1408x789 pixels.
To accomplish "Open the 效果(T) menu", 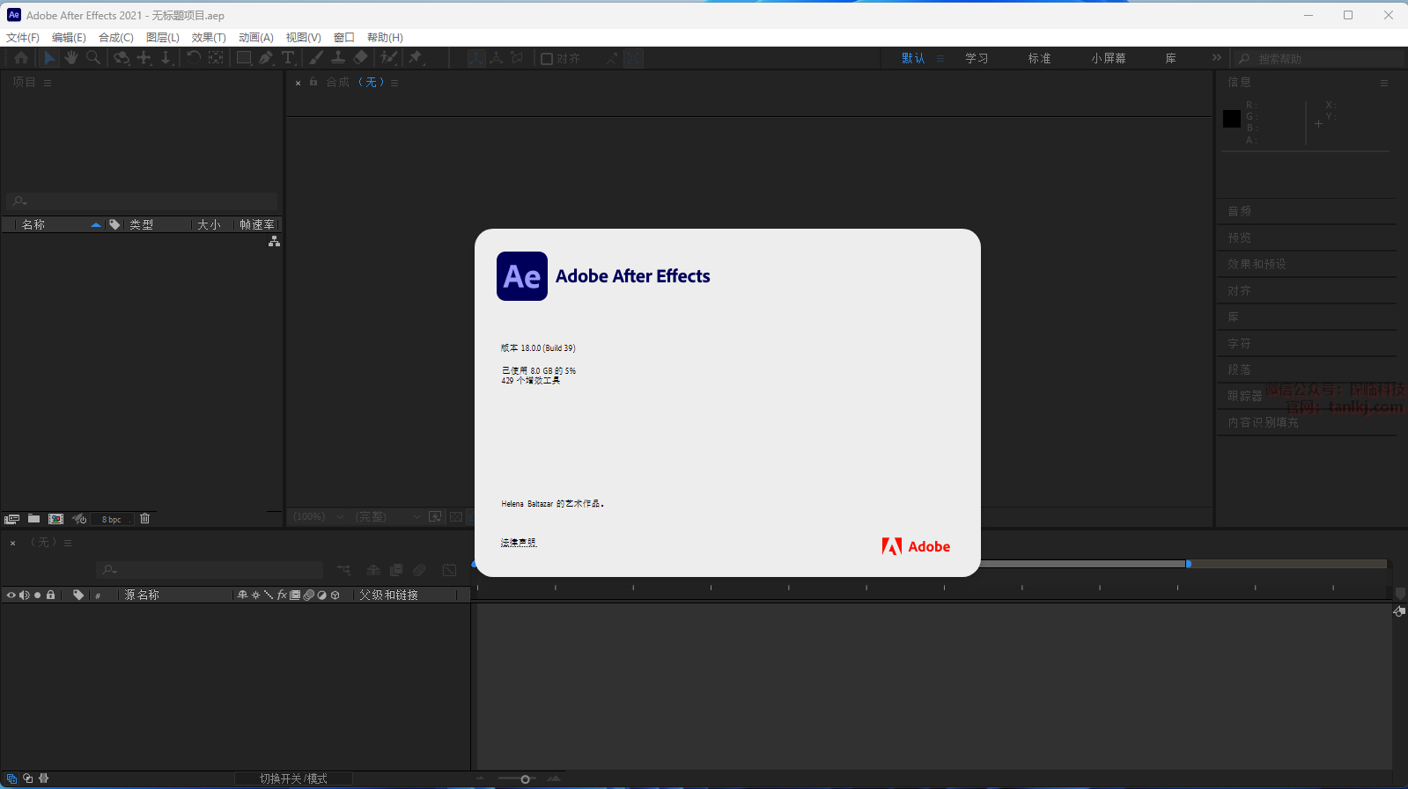I will (209, 38).
